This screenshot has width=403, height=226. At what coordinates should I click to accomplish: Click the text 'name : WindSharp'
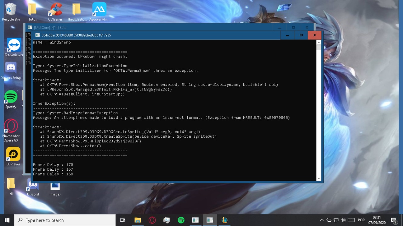pos(52,42)
